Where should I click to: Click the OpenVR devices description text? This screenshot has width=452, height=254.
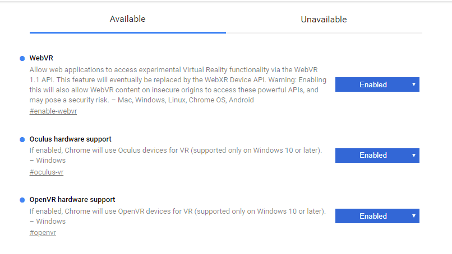pyautogui.click(x=177, y=211)
